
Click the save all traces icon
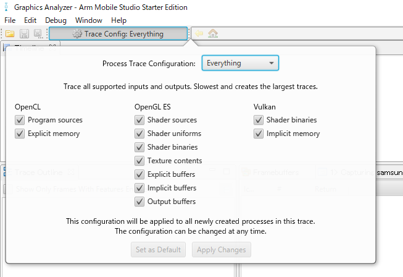point(38,34)
